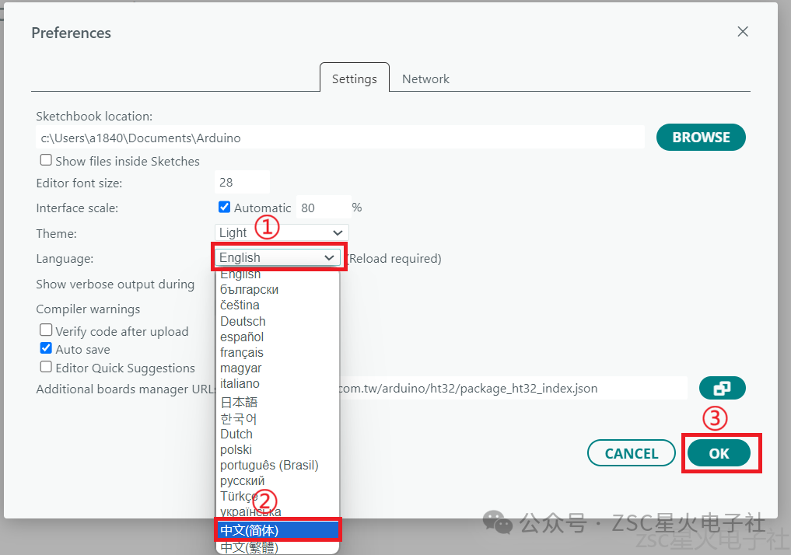Click the CANCEL button
This screenshot has width=791, height=555.
point(631,453)
